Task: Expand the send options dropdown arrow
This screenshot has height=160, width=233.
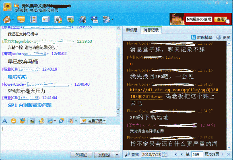Action: pos(117,155)
